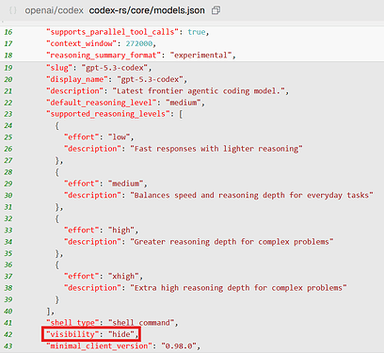The height and width of the screenshot is (353, 384).
Task: Click the "effort" key on line 37
Action: (82, 277)
